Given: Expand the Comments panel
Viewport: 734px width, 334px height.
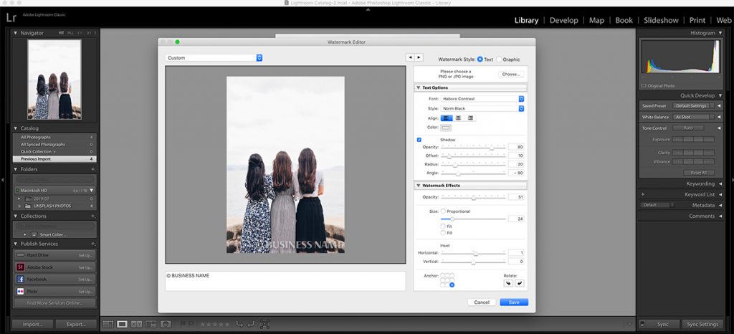Looking at the screenshot, I should pos(720,216).
